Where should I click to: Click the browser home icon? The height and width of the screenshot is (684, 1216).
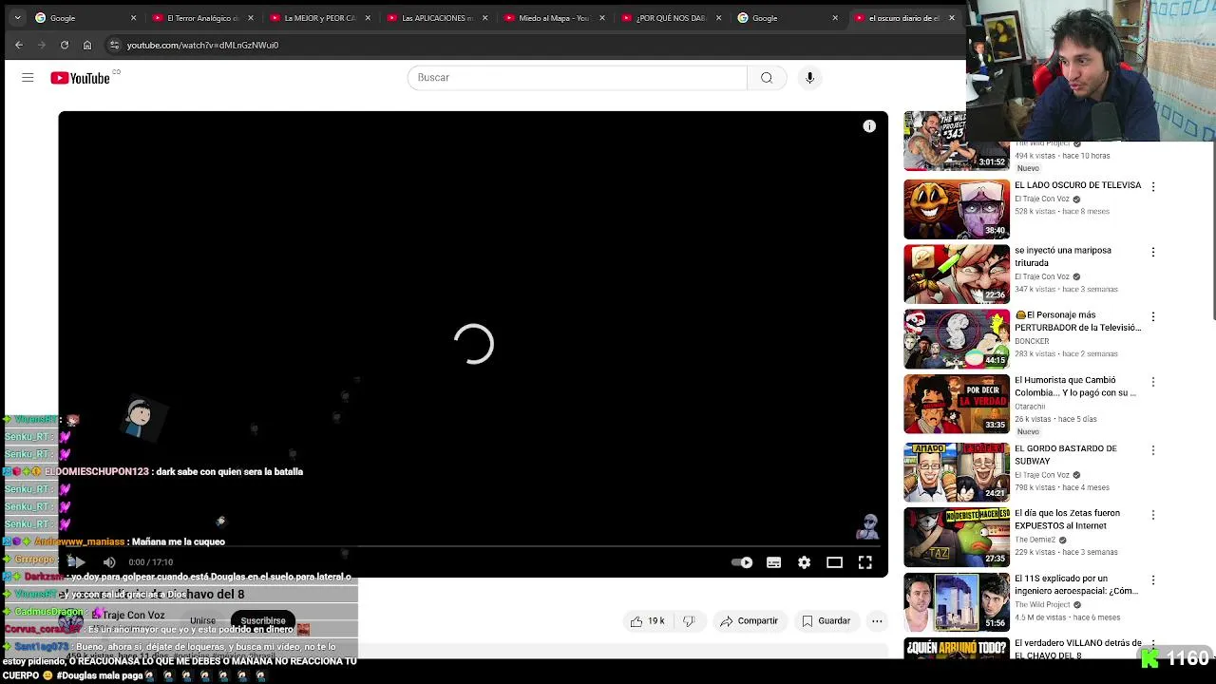[87, 45]
